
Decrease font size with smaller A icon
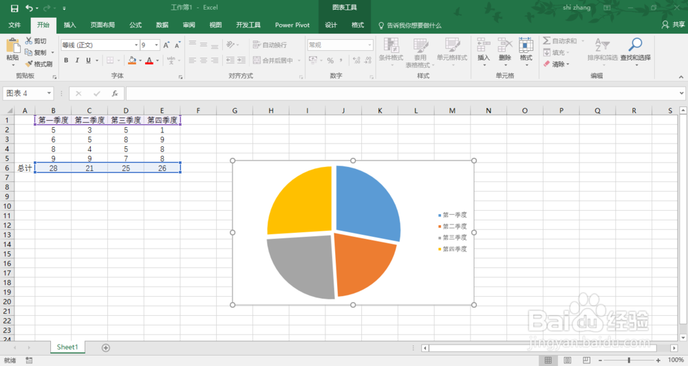(x=178, y=45)
